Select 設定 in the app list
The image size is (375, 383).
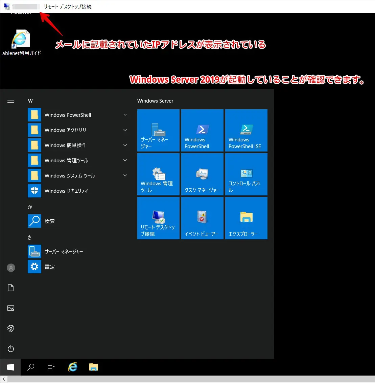click(x=49, y=267)
